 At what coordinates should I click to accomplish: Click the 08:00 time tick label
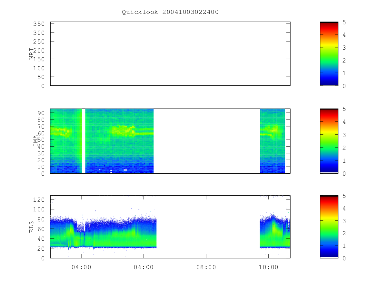(206, 267)
